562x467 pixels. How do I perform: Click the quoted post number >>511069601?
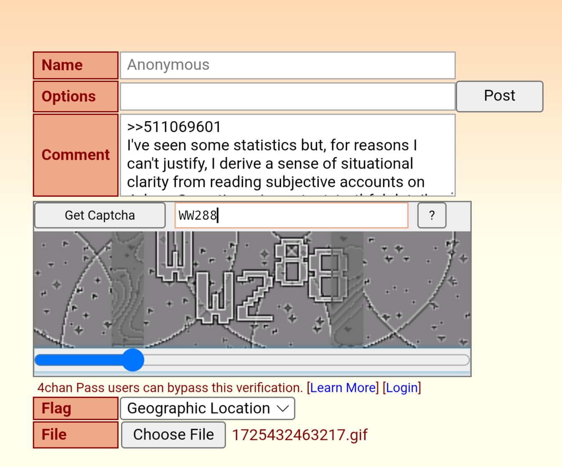174,127
